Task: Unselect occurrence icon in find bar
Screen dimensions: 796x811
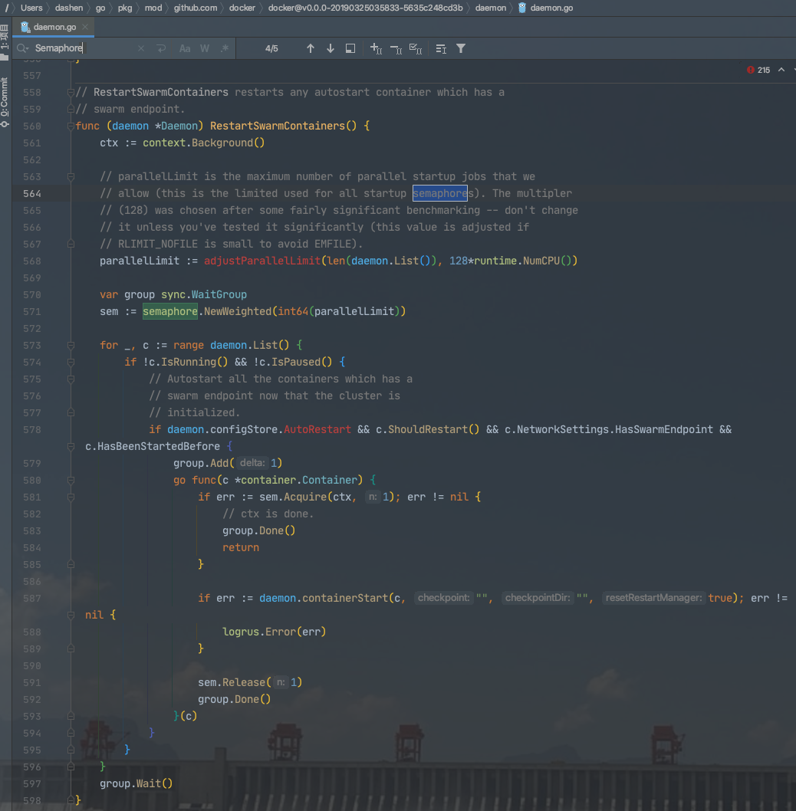Action: click(396, 48)
